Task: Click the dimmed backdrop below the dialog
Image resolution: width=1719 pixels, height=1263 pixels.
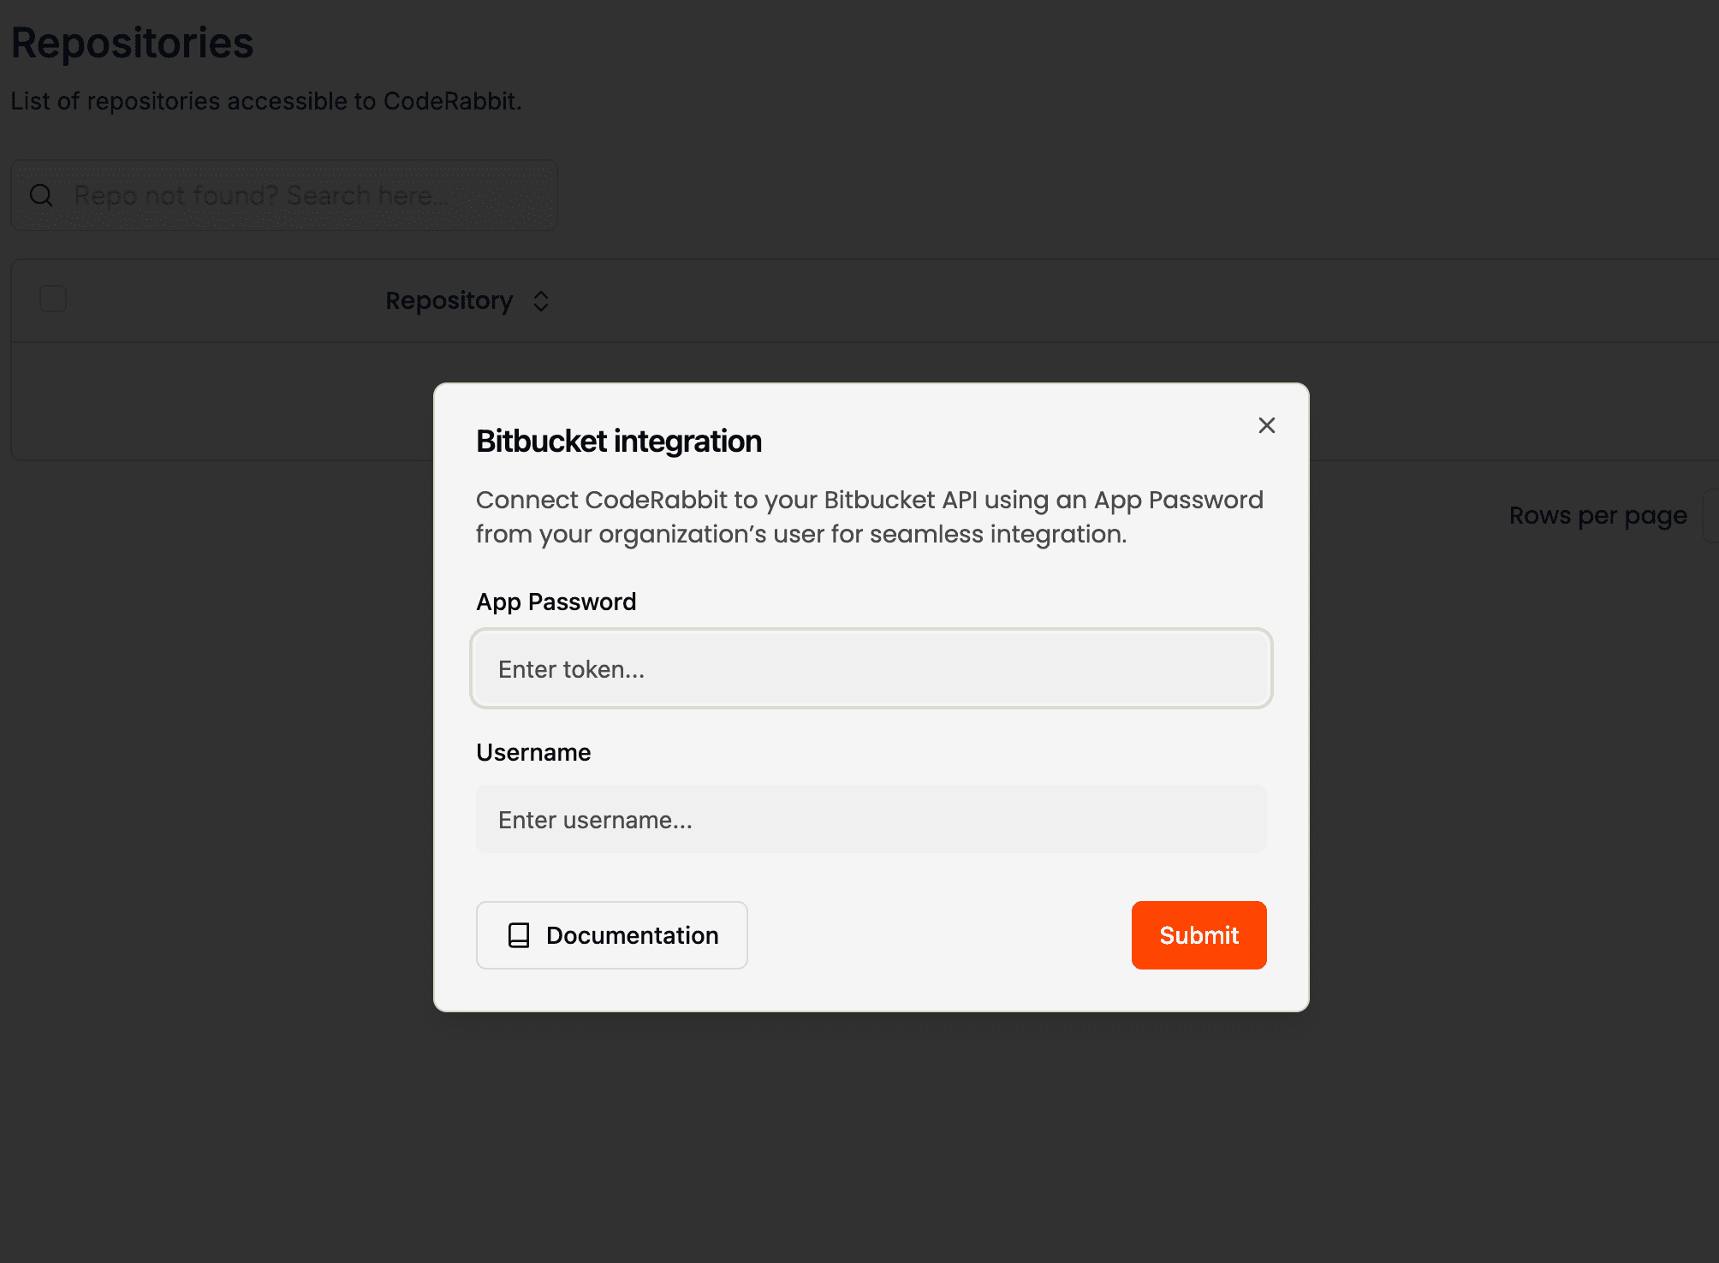Action: pyautogui.click(x=871, y=1138)
